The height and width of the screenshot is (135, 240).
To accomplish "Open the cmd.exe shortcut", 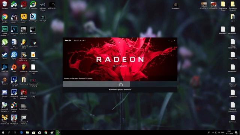I will pos(33,30).
